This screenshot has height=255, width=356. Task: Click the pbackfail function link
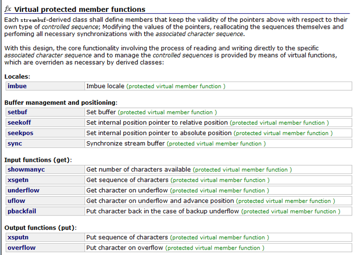point(22,211)
